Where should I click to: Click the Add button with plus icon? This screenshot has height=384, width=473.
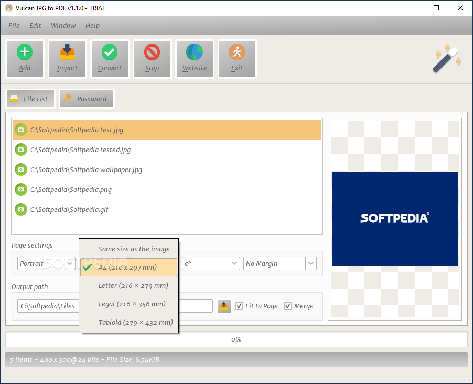coord(25,59)
